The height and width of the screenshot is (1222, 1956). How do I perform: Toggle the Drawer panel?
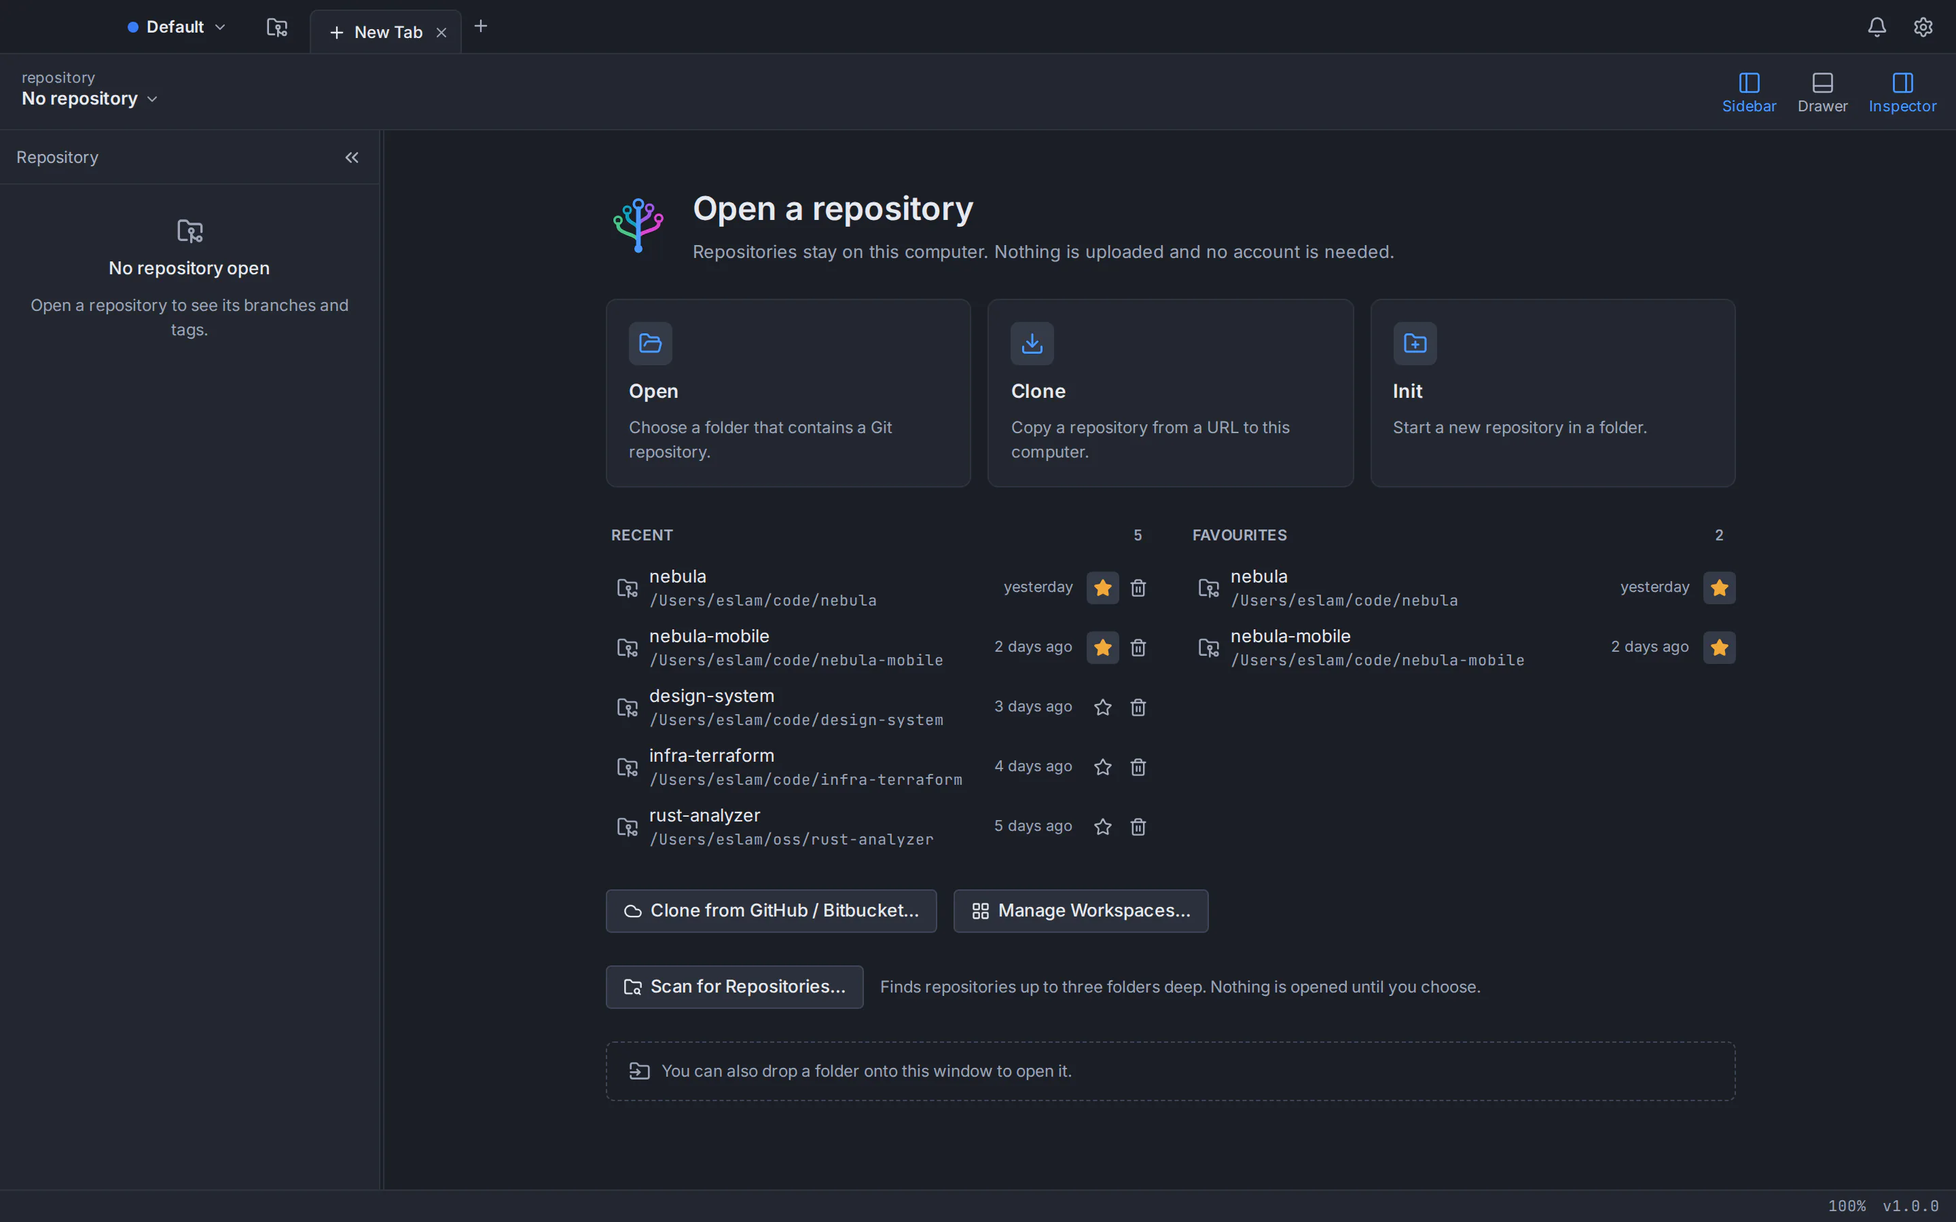pos(1823,92)
